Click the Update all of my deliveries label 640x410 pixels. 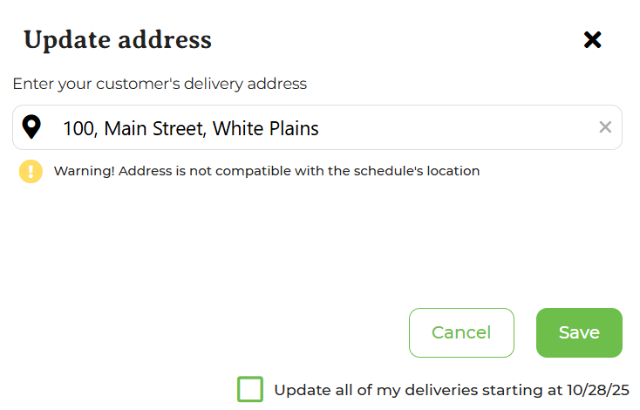point(452,390)
